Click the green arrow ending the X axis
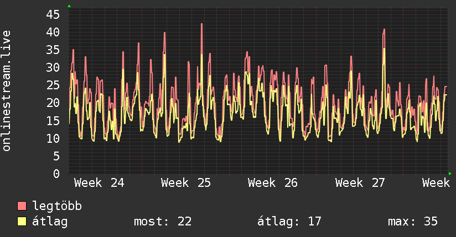 pos(450,174)
